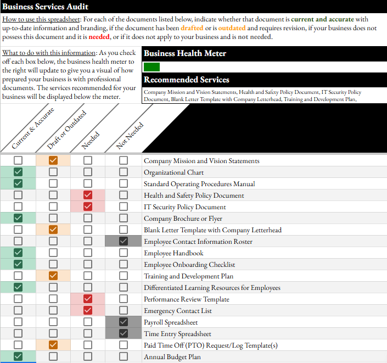The image size is (387, 363).
Task: Uncheck Not Needed for Employee Contact Information Roster
Action: (x=124, y=241)
